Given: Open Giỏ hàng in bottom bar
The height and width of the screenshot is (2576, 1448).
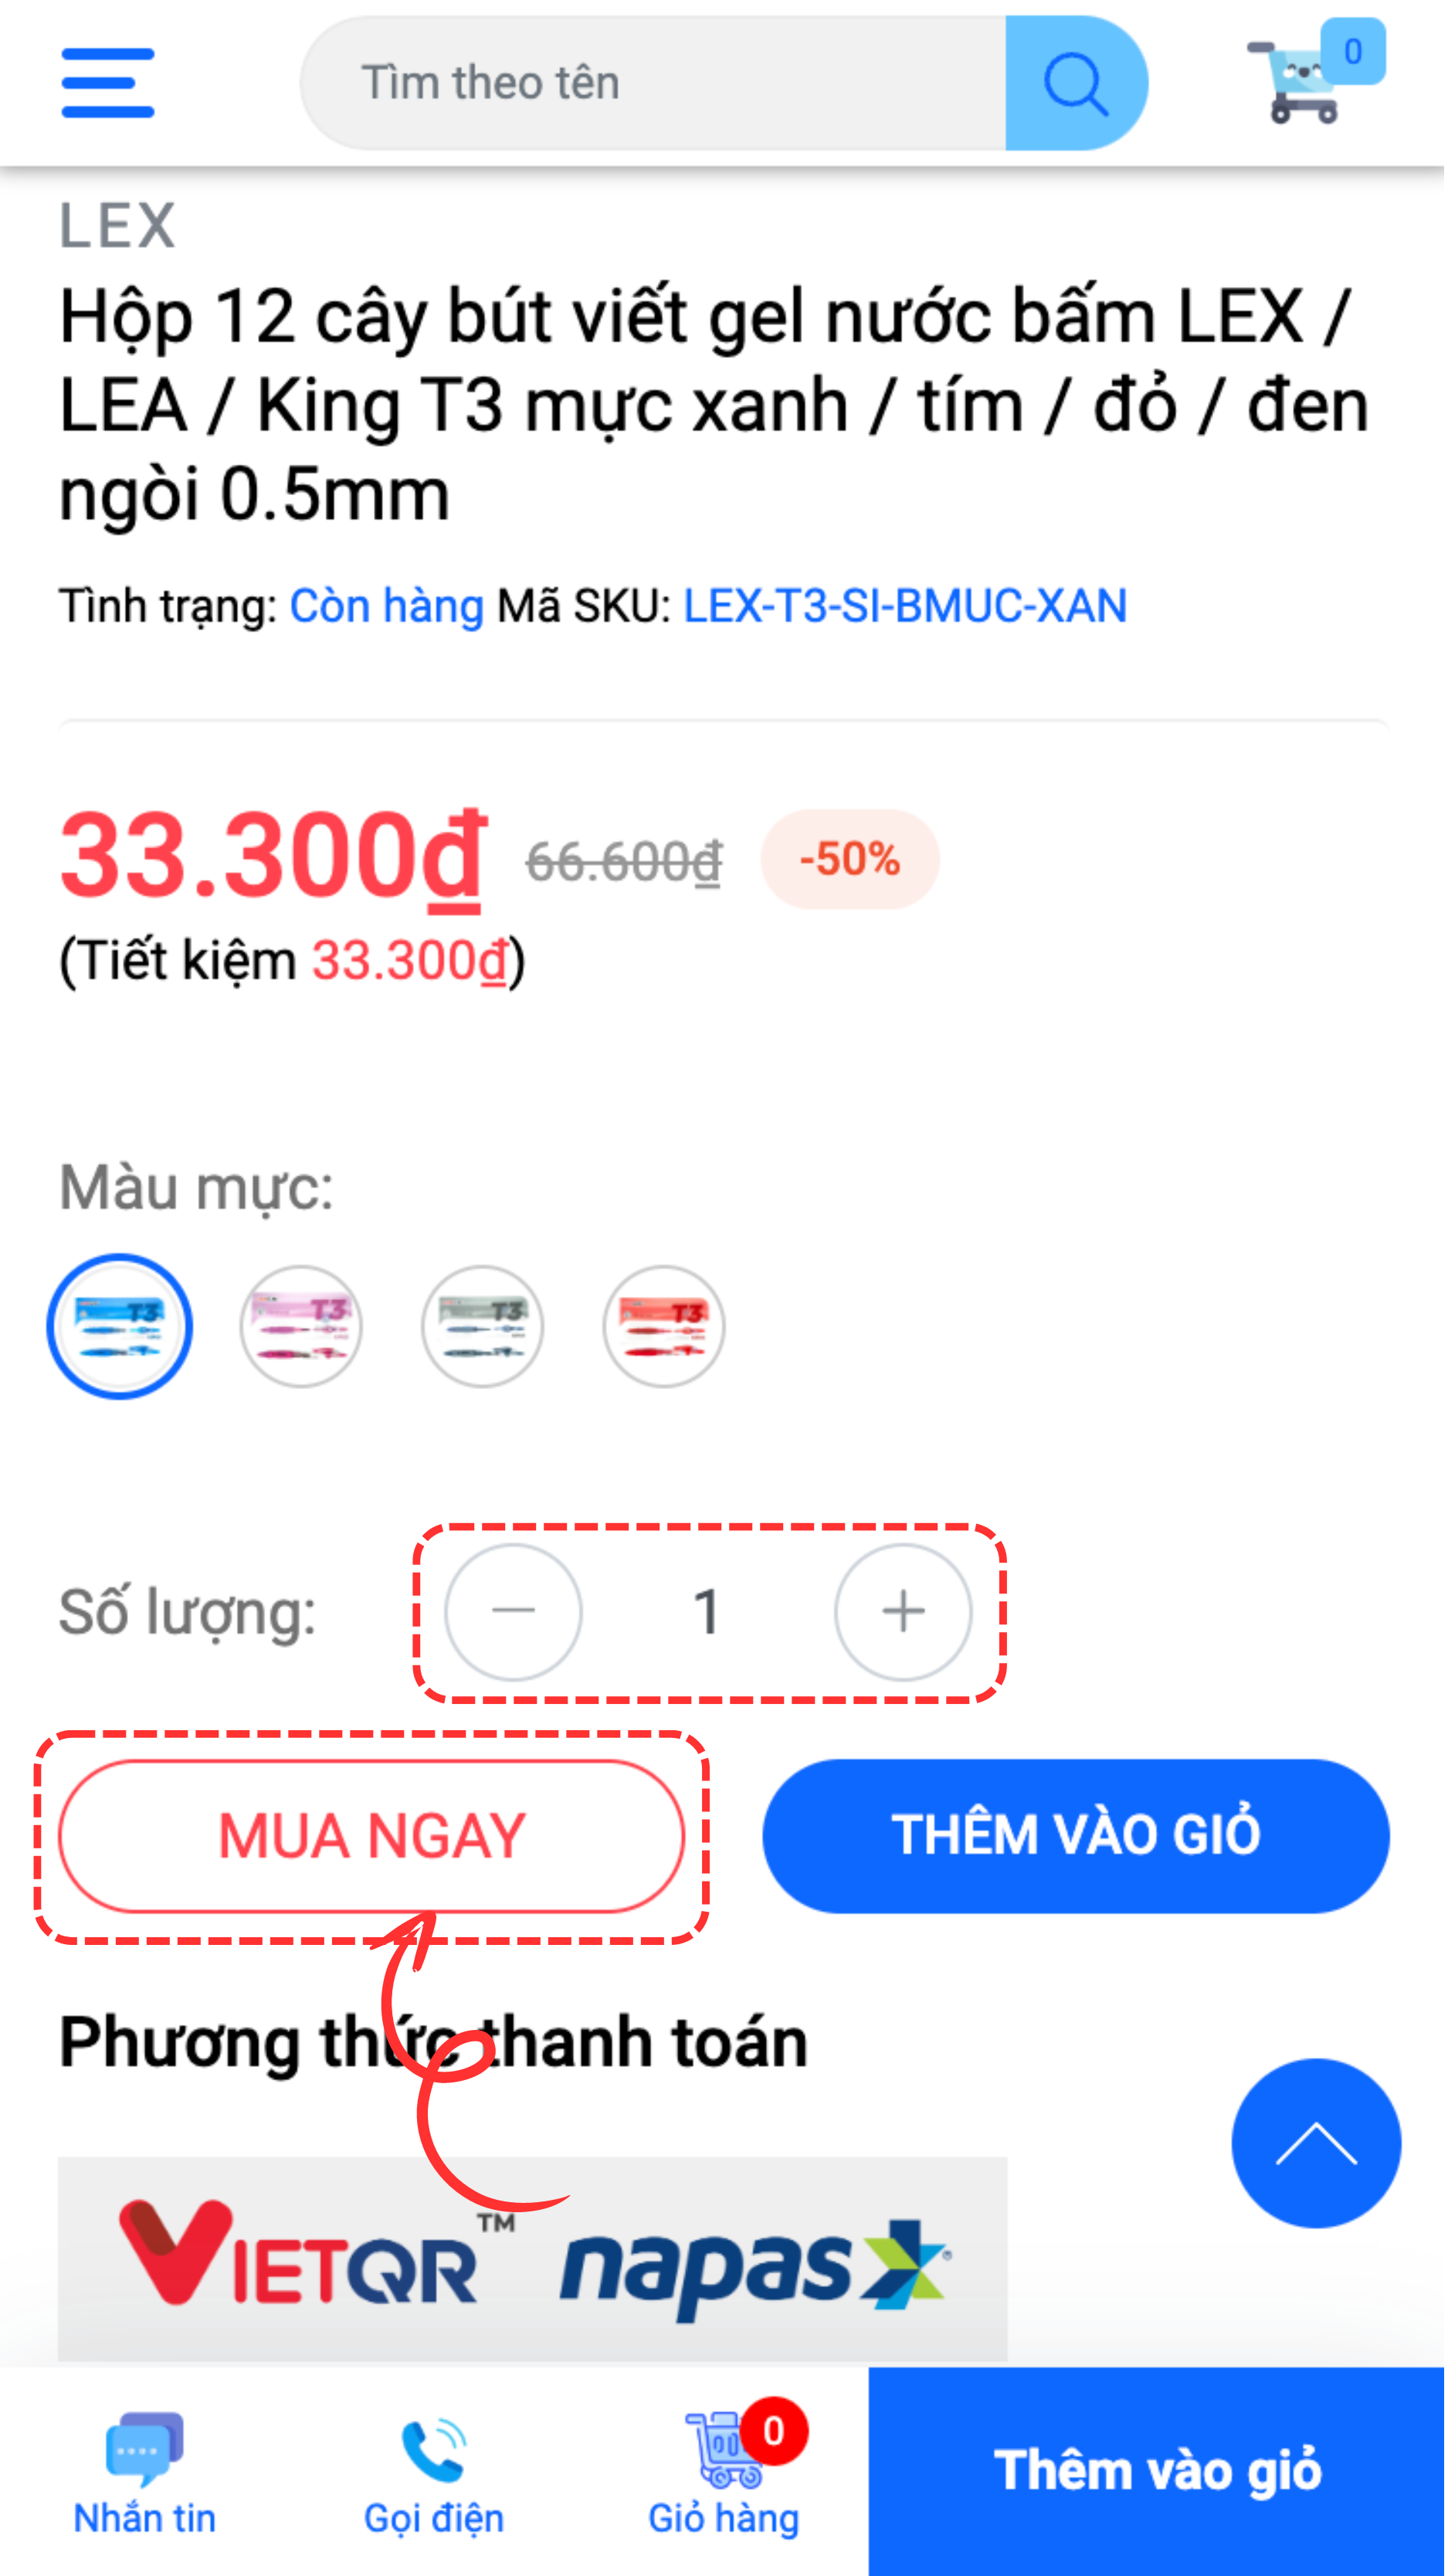Looking at the screenshot, I should click(726, 2472).
